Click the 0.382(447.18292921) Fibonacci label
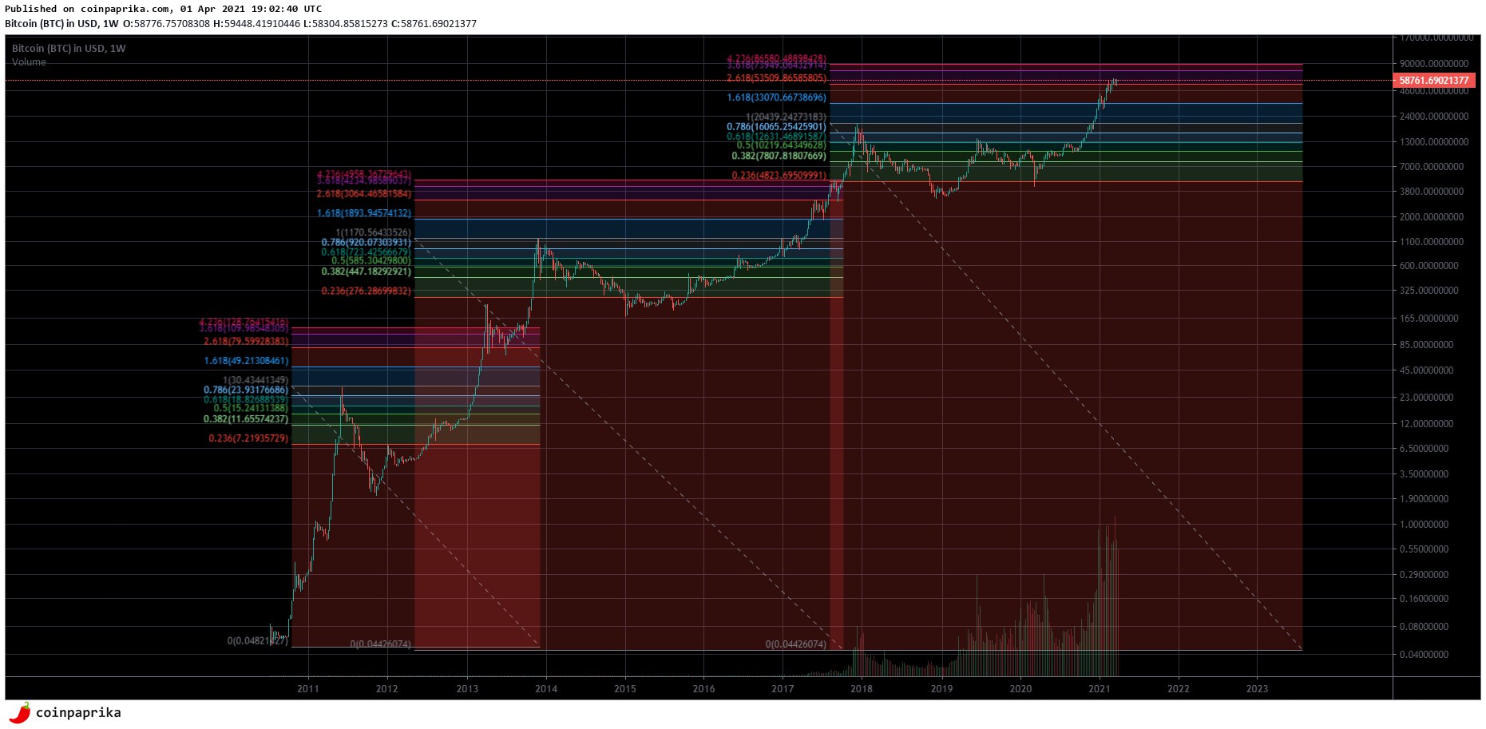Viewport: 1486px width, 729px height. tap(366, 272)
